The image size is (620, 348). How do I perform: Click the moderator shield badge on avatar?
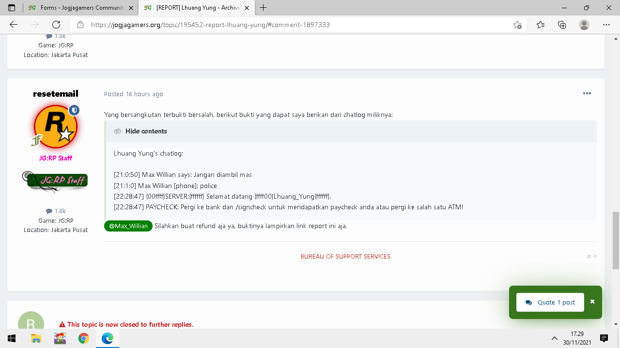[74, 111]
